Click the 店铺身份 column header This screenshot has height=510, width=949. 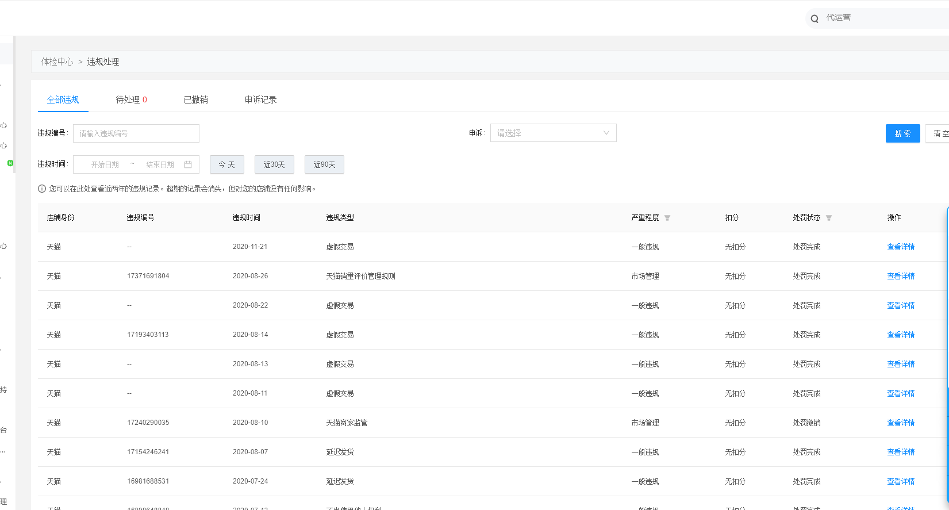coord(60,217)
